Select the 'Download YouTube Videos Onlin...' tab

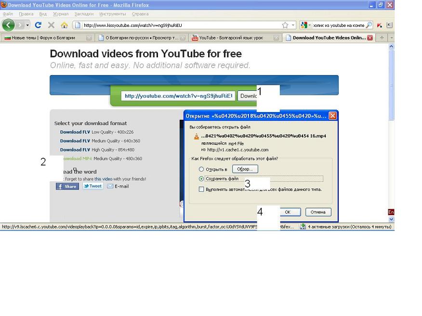coord(329,38)
